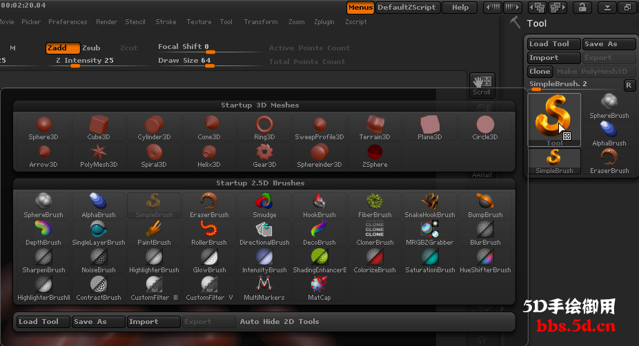The height and width of the screenshot is (346, 639).
Task: Toggle Auto Hide 2D Tools
Action: click(279, 322)
